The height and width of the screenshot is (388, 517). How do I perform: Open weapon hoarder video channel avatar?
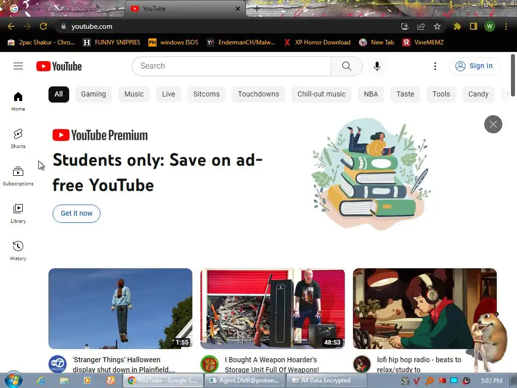[210, 364]
